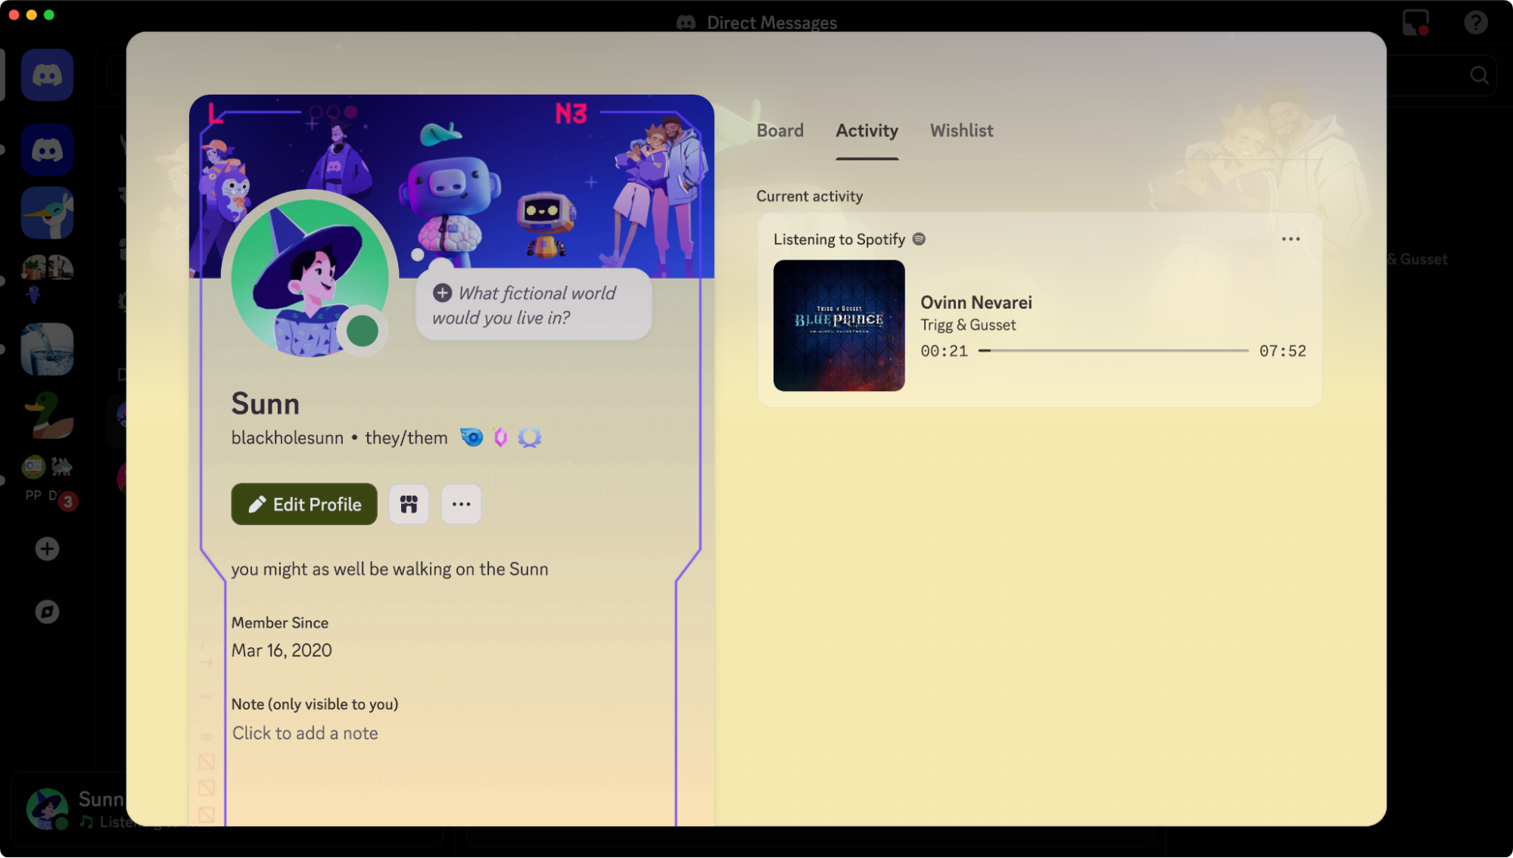The height and width of the screenshot is (858, 1513).
Task: Open Direct Messages via the Discord home icon
Action: click(x=47, y=74)
